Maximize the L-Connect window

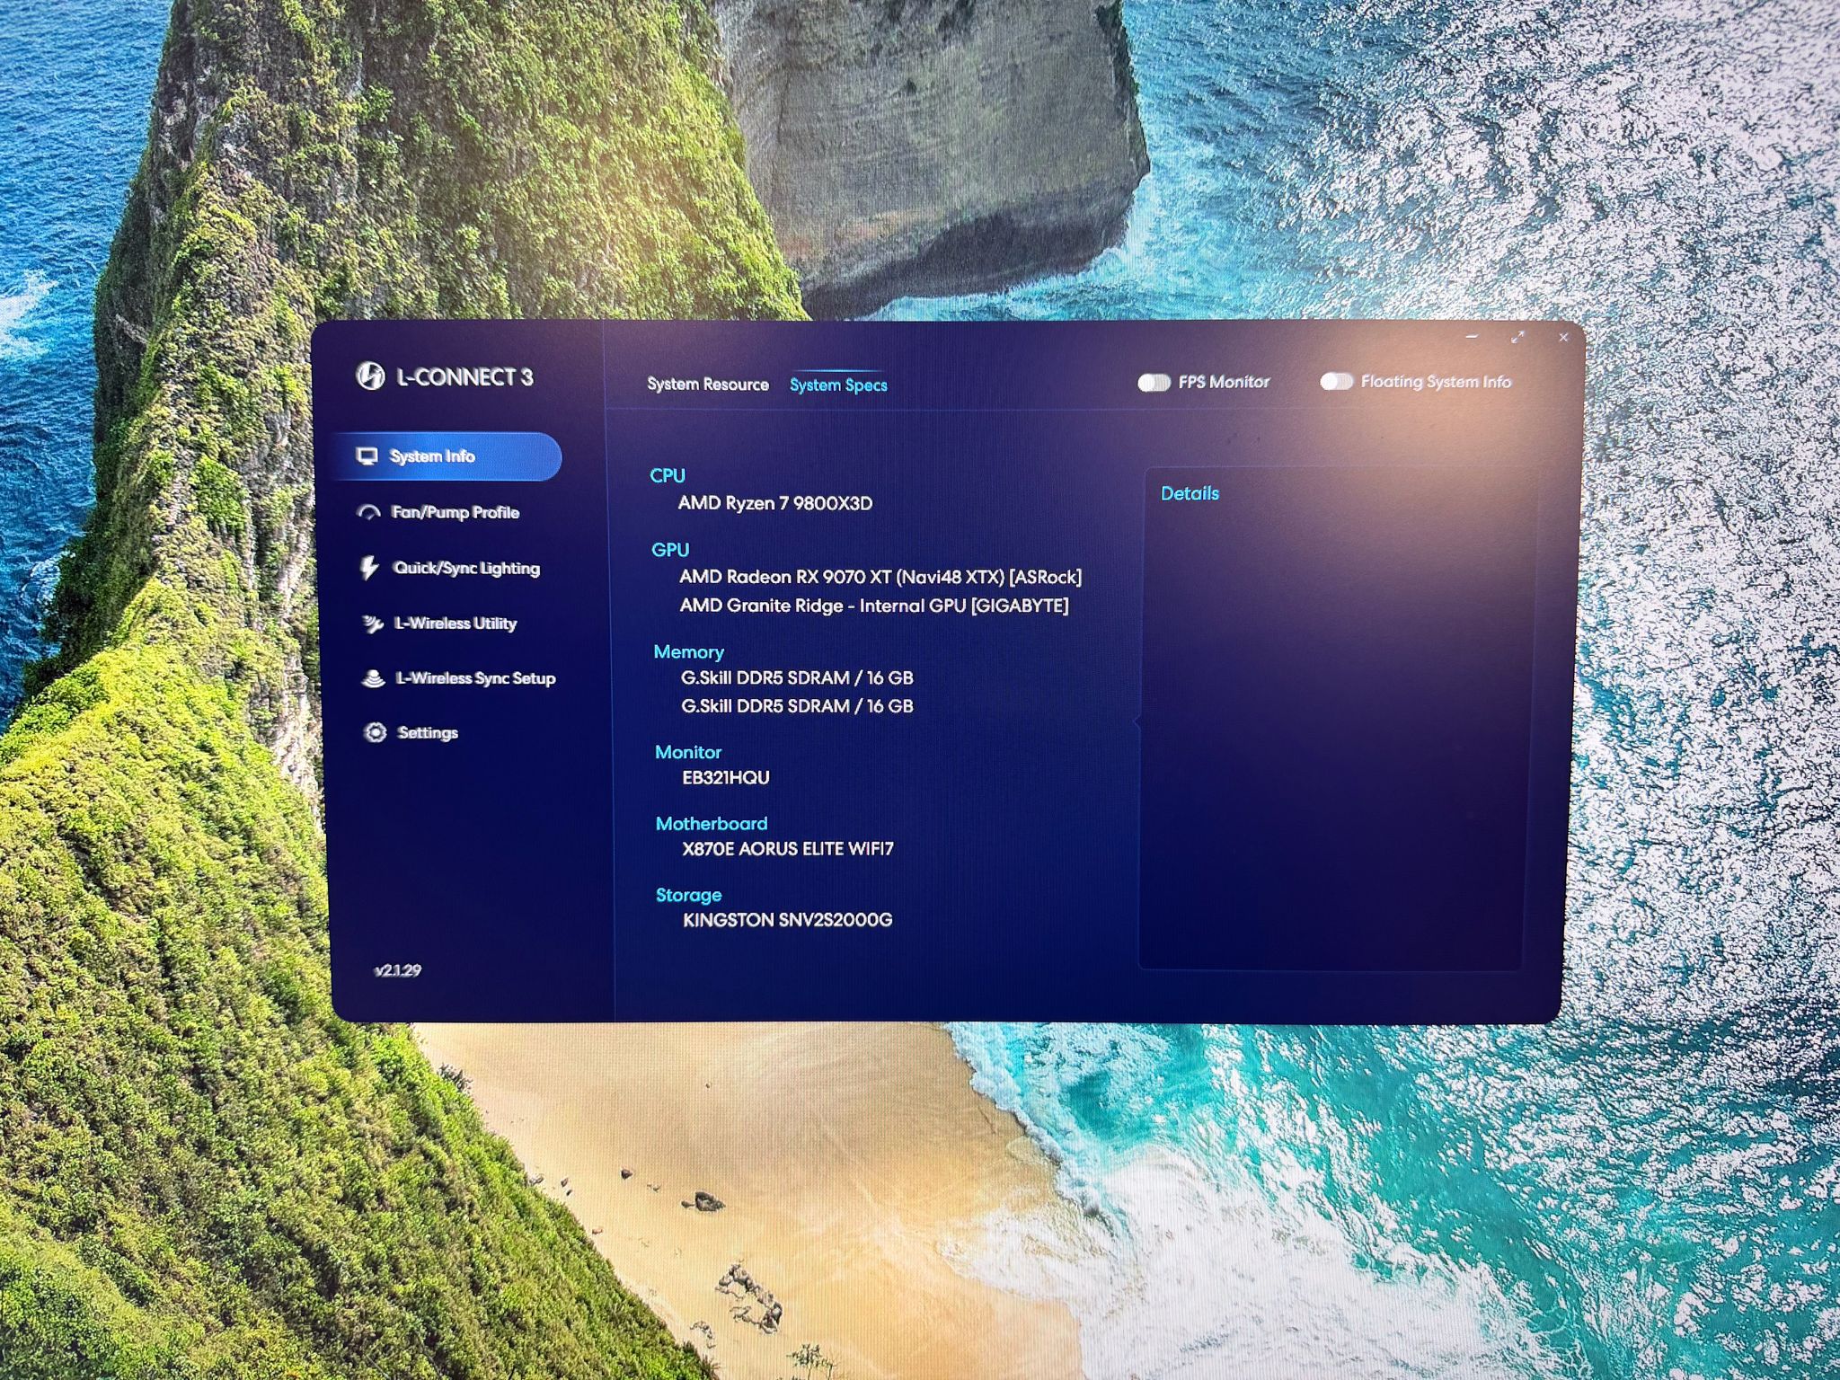(1517, 337)
